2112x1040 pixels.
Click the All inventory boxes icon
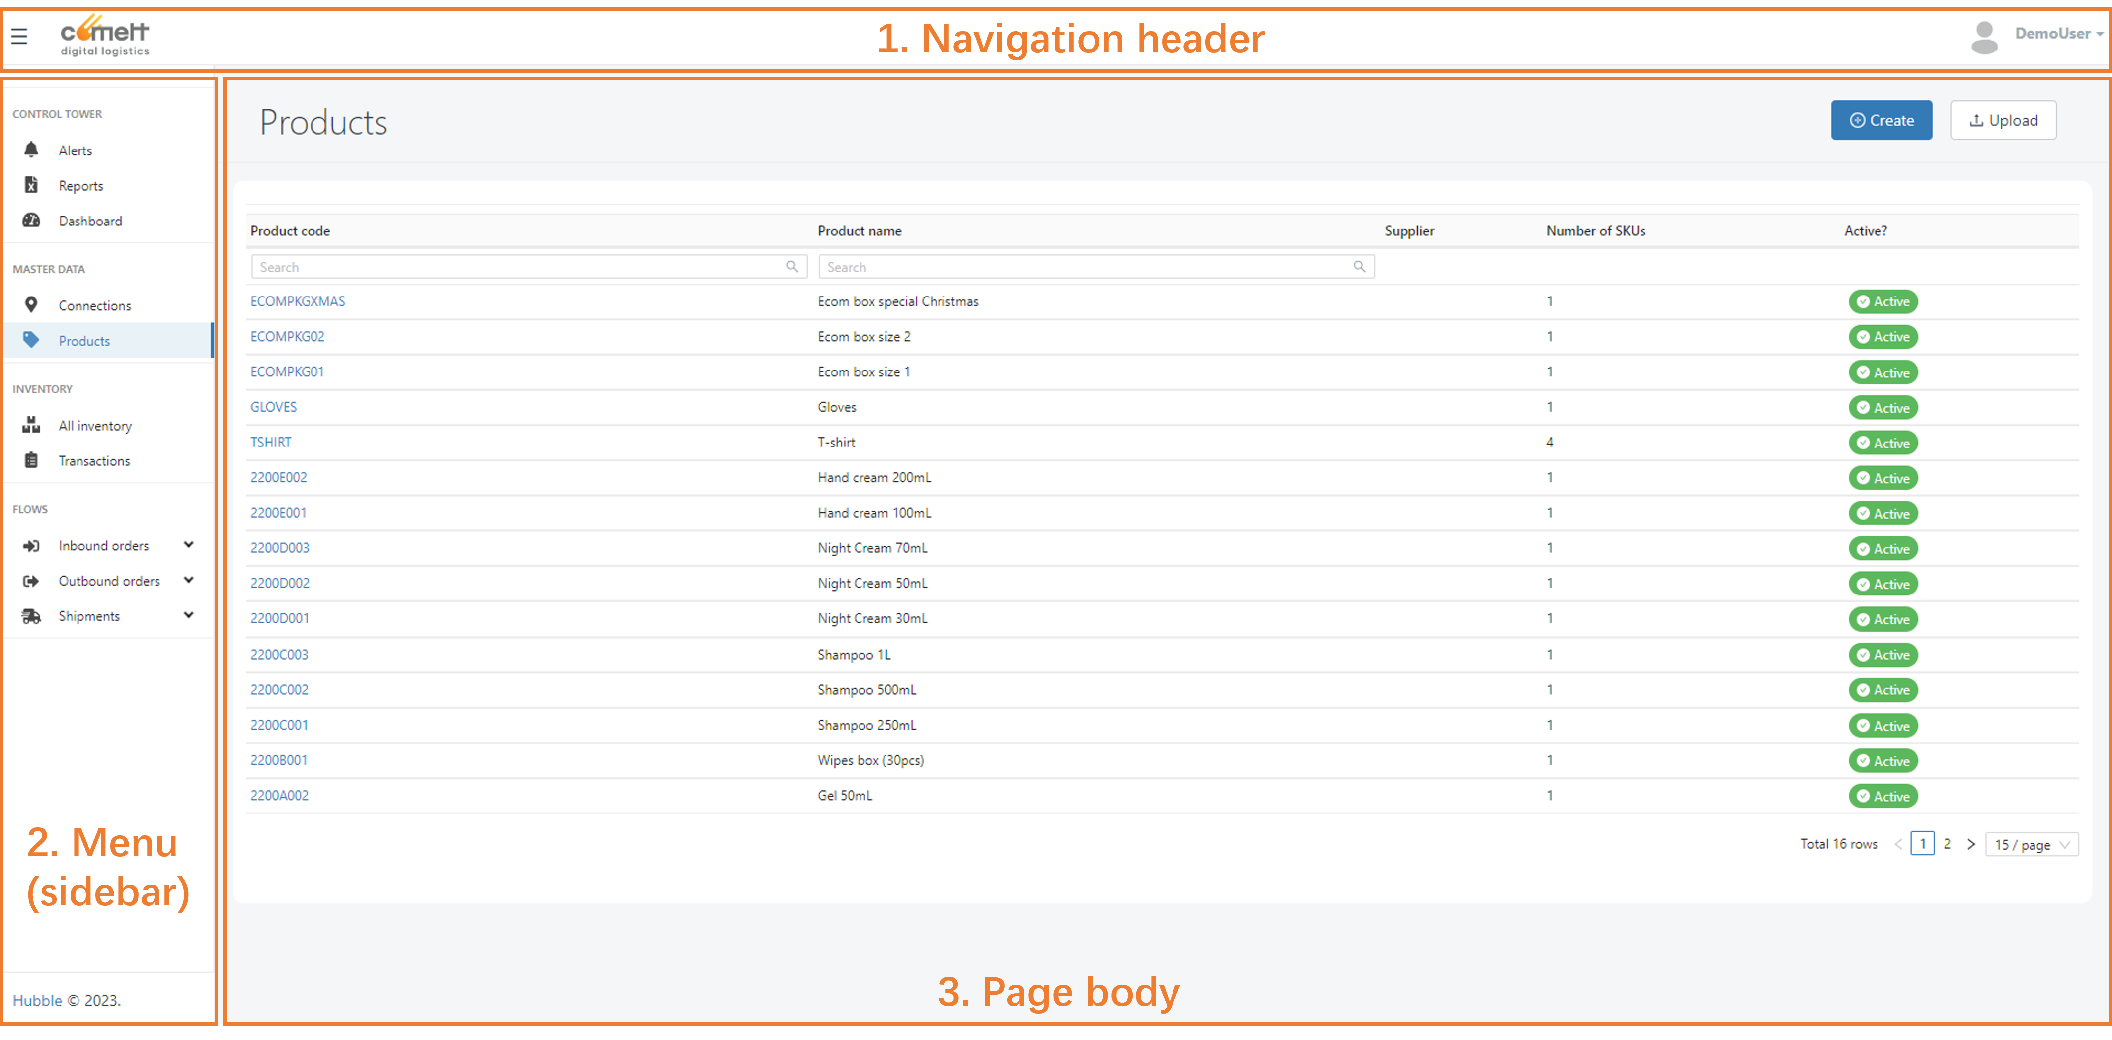31,425
